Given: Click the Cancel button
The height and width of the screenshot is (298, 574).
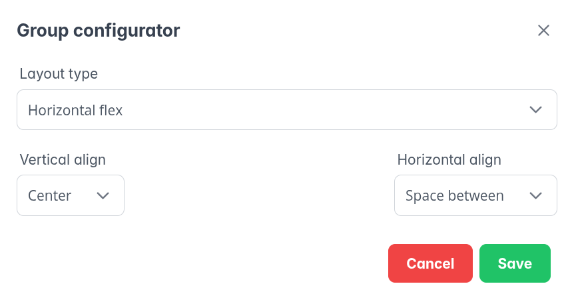Looking at the screenshot, I should point(430,263).
